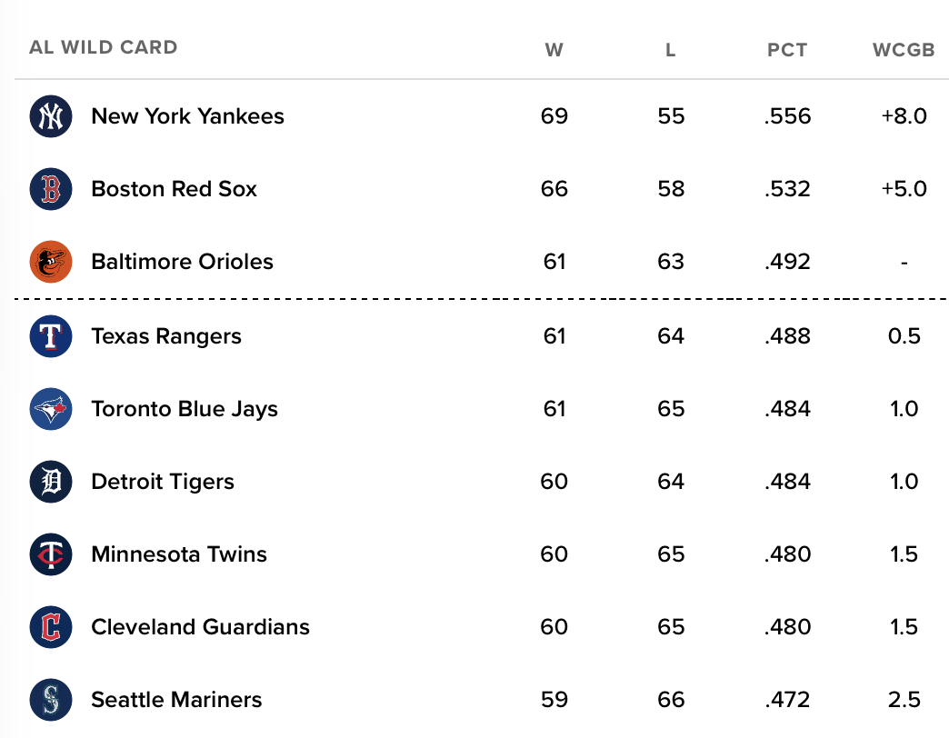
Task: Click the New York Yankees logo
Action: [x=51, y=116]
